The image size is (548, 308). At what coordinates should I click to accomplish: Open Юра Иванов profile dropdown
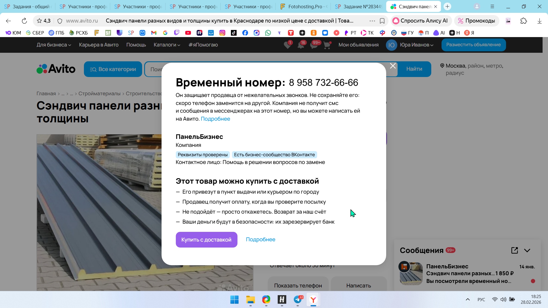tap(416, 45)
